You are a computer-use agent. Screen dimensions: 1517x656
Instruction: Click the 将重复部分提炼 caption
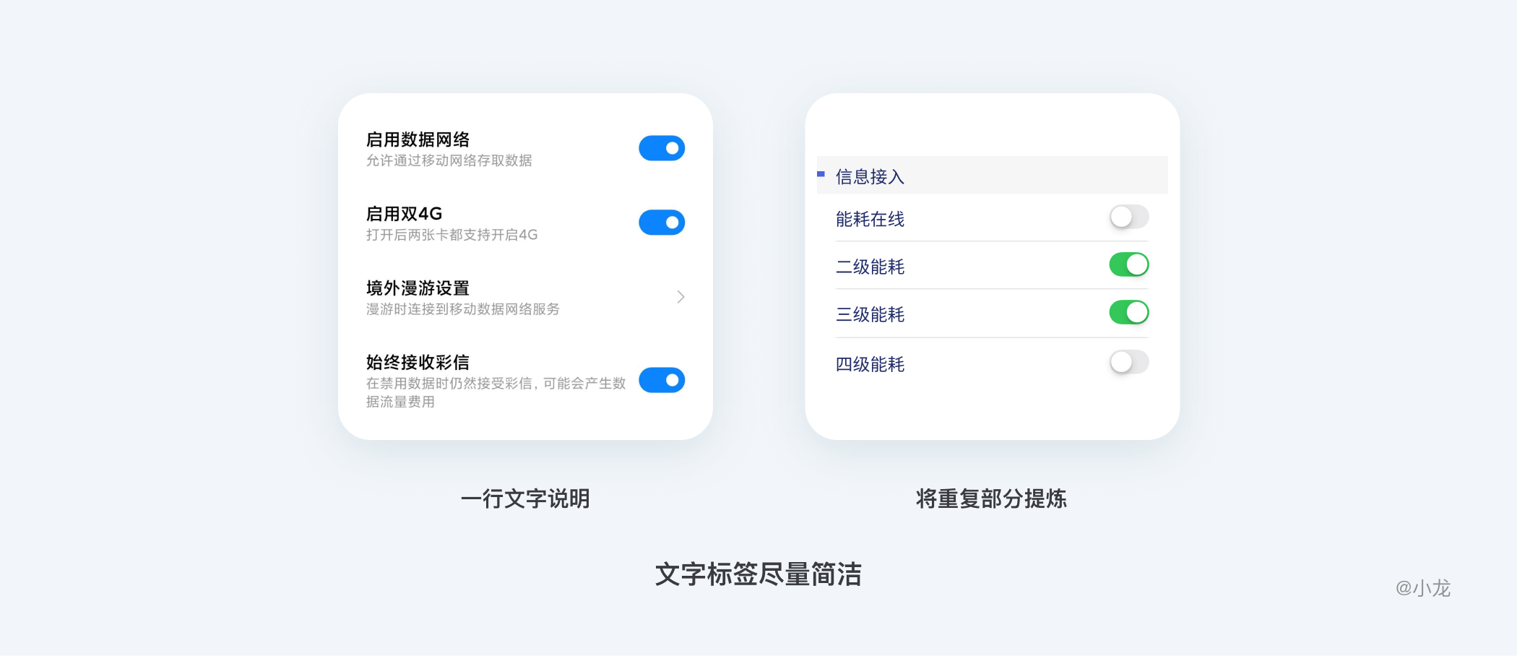point(991,499)
